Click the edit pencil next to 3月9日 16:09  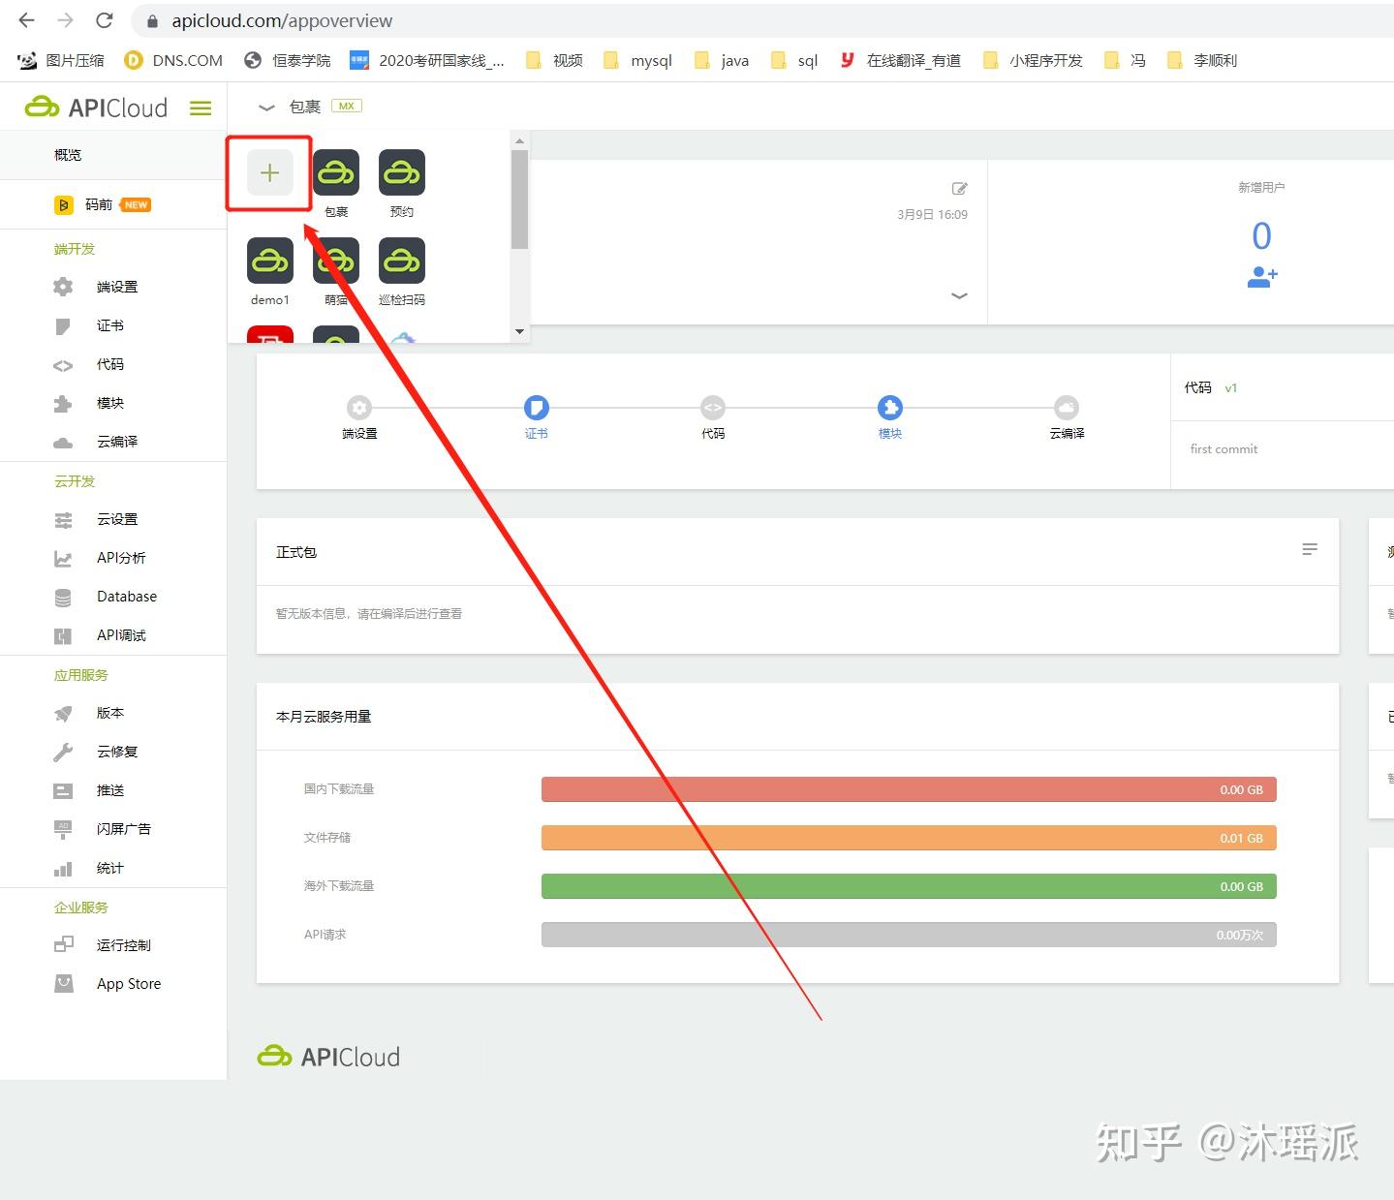click(x=958, y=188)
